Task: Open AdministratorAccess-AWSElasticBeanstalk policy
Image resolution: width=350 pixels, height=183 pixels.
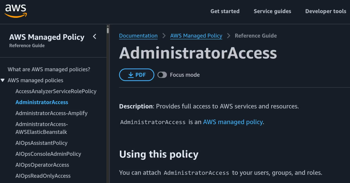Action: click(x=41, y=128)
